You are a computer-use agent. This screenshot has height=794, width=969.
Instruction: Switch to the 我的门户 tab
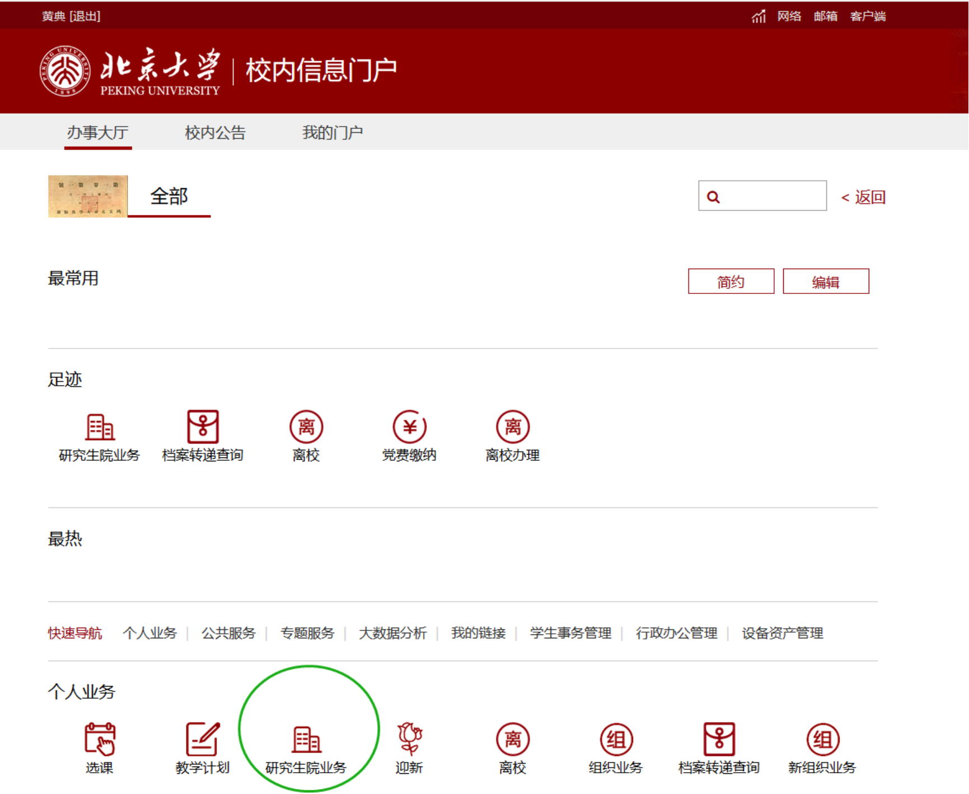[x=333, y=133]
